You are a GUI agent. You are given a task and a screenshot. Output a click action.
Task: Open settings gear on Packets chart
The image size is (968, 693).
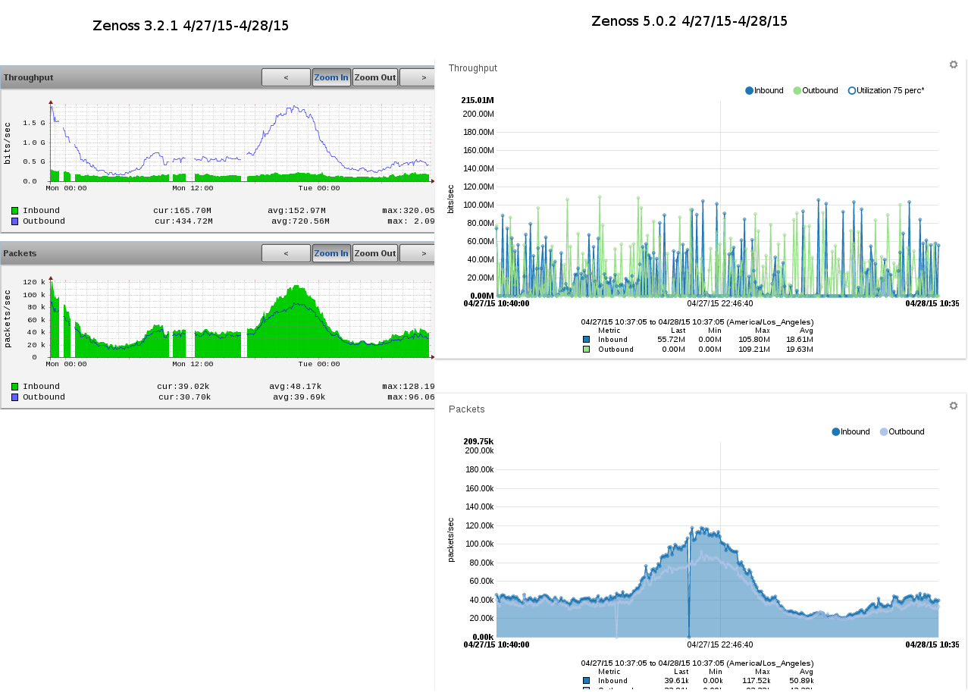click(x=954, y=406)
